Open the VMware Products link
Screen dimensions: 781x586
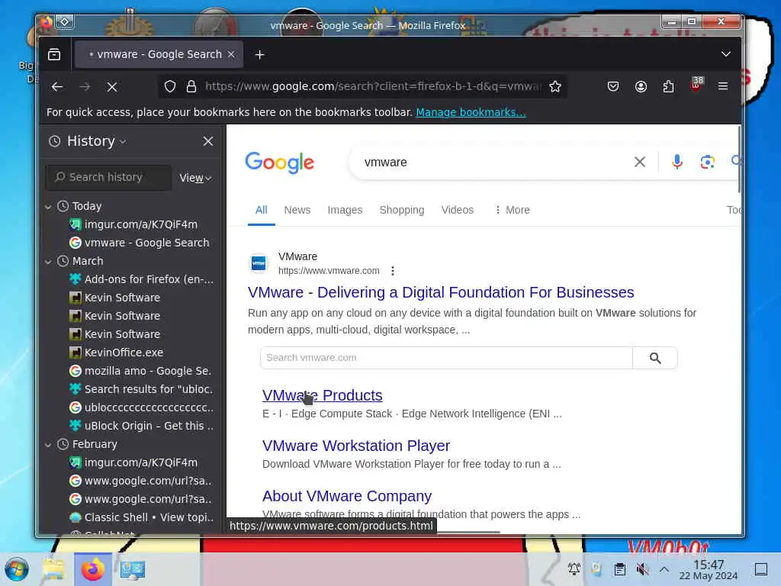point(323,396)
